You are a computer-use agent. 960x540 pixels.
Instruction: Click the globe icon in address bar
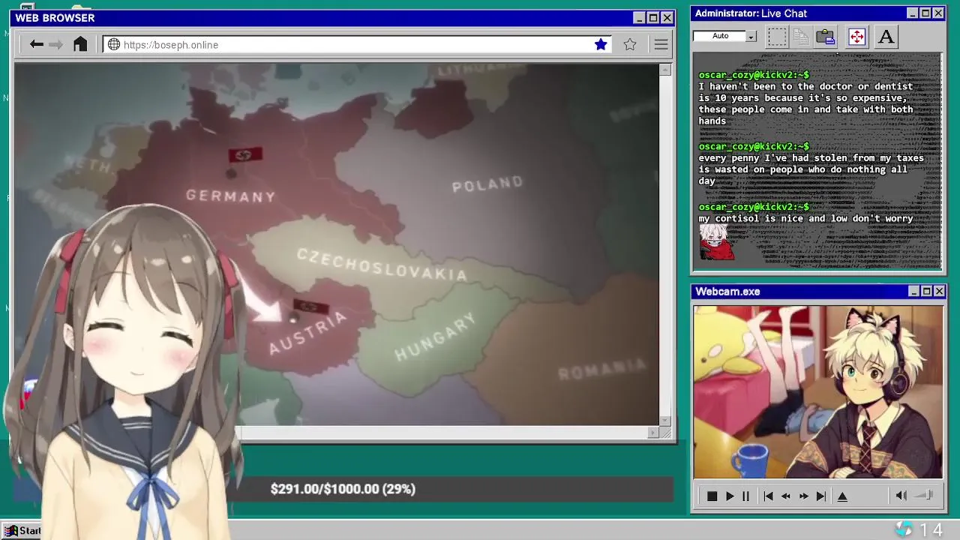point(114,44)
